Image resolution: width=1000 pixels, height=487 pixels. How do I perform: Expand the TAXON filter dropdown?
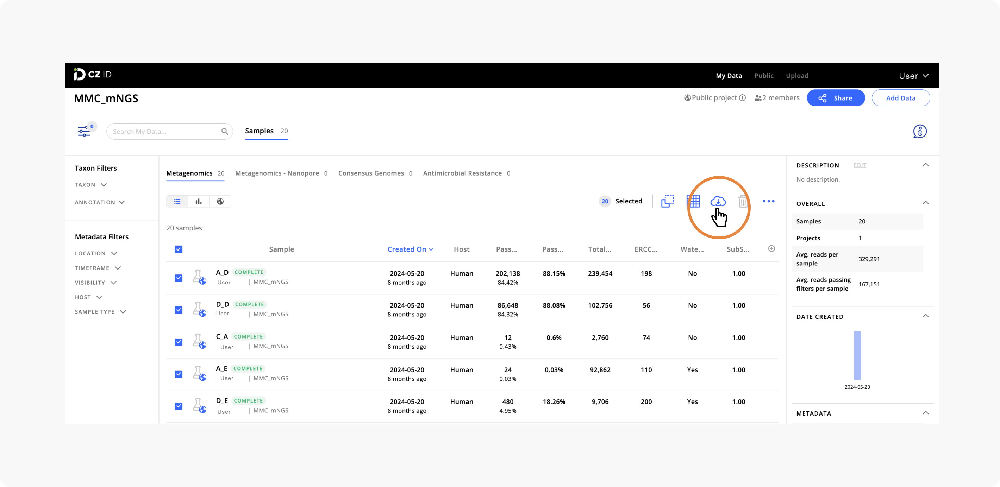91,185
